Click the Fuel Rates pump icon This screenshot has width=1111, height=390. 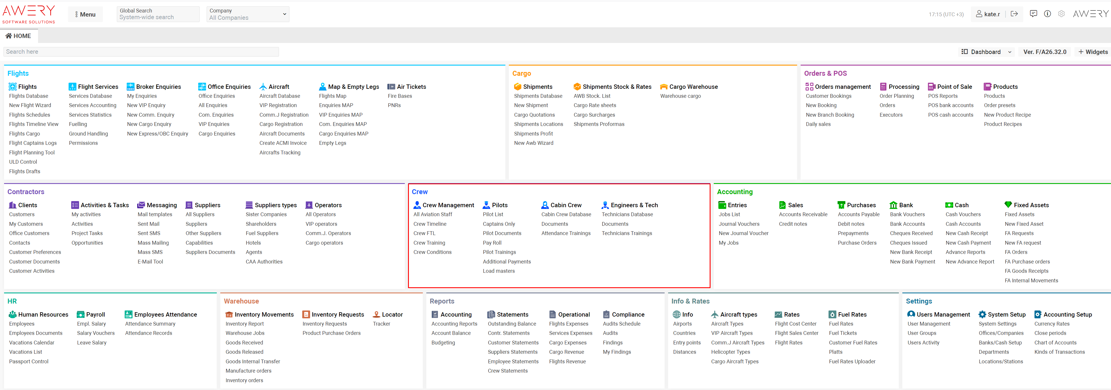(x=832, y=315)
